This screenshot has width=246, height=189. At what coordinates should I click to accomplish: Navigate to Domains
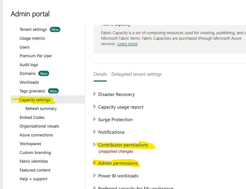tap(27, 73)
